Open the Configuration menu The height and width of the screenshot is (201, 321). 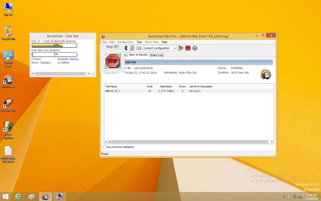click(x=125, y=42)
